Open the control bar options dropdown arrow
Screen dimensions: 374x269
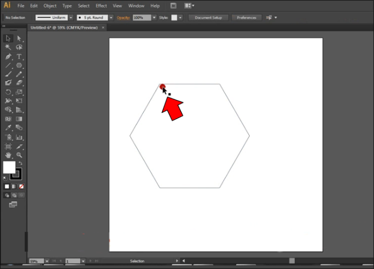[x=276, y=18]
